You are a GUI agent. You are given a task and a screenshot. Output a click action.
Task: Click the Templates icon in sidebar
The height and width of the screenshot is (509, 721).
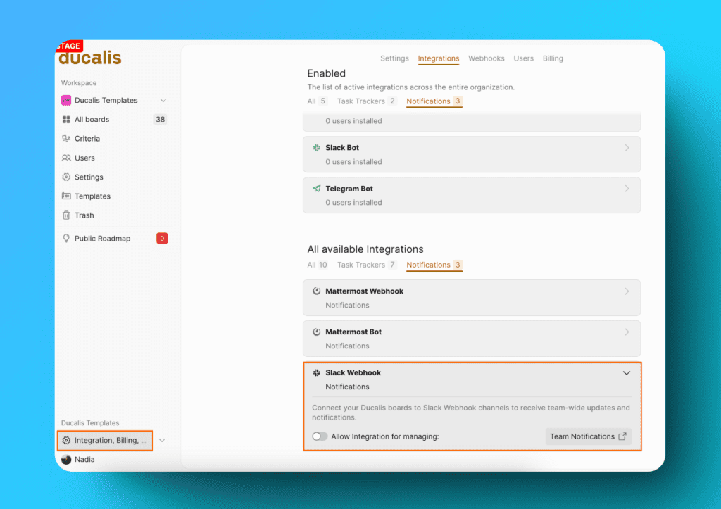pyautogui.click(x=66, y=196)
